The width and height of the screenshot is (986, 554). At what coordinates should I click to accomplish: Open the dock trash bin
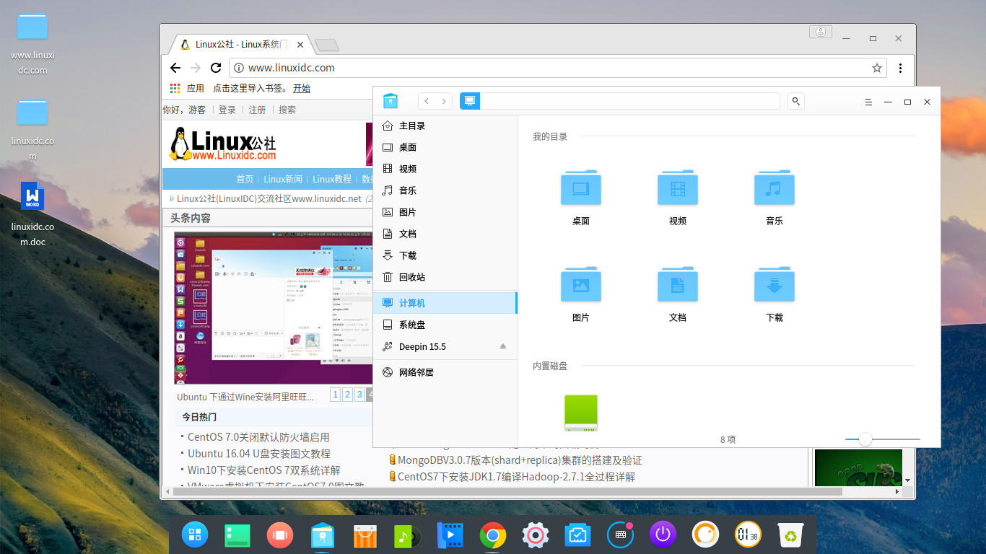[x=791, y=535]
